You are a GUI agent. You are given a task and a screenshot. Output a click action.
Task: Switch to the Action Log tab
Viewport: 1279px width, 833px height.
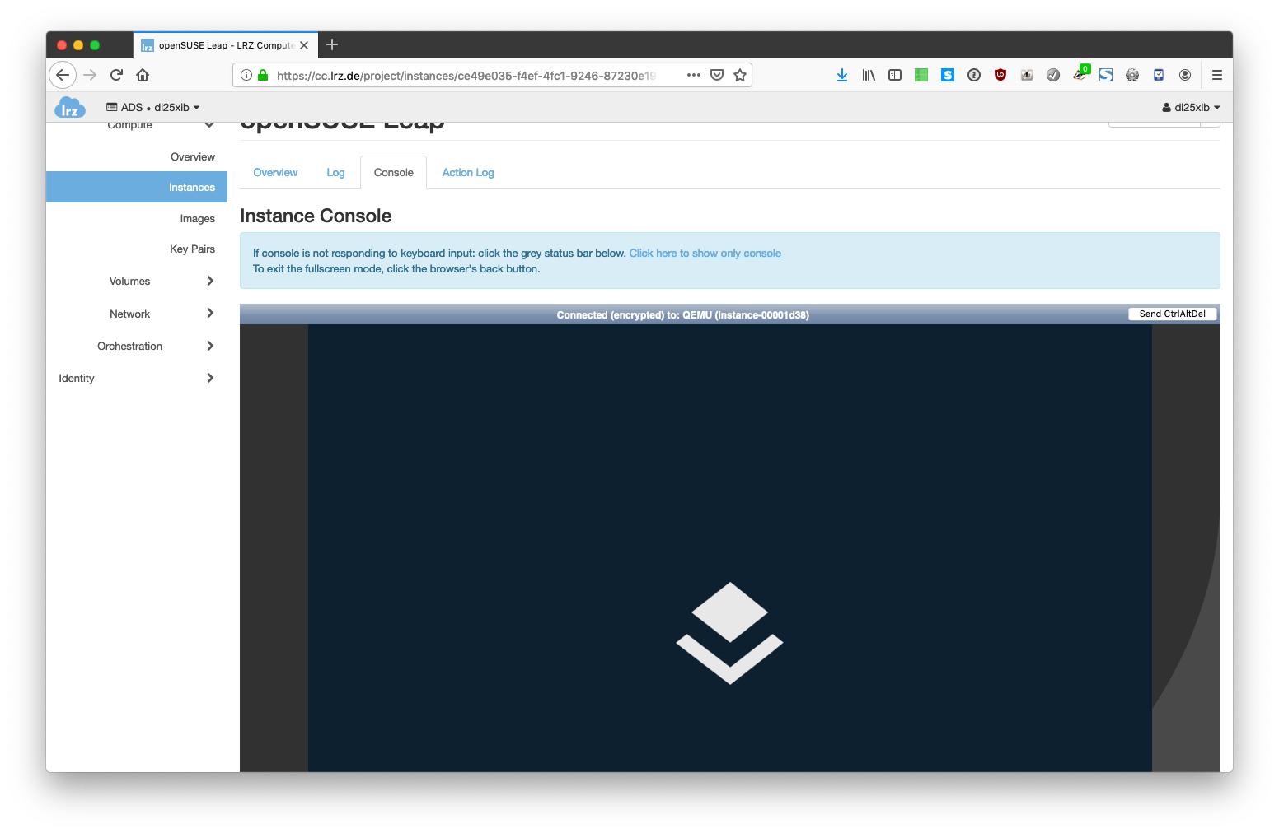pyautogui.click(x=467, y=173)
